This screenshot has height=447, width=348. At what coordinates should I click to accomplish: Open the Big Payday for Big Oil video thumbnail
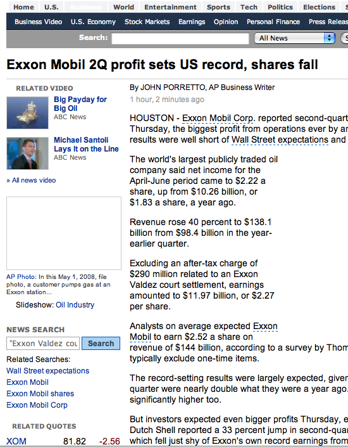pos(28,113)
